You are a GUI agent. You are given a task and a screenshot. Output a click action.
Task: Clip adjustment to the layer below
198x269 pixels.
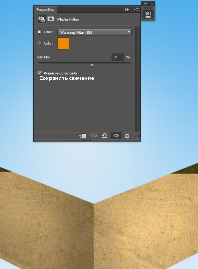(82, 136)
